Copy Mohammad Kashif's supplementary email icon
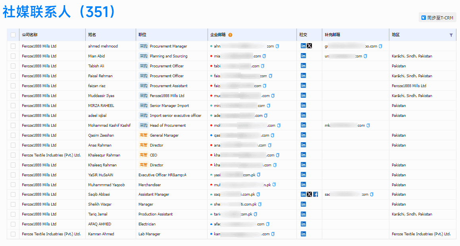This screenshot has height=246, width=460. [x=368, y=126]
